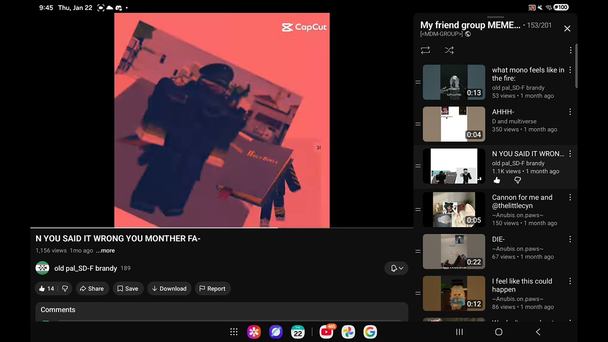Dislike the video below the title
The width and height of the screenshot is (608, 342).
(x=65, y=289)
